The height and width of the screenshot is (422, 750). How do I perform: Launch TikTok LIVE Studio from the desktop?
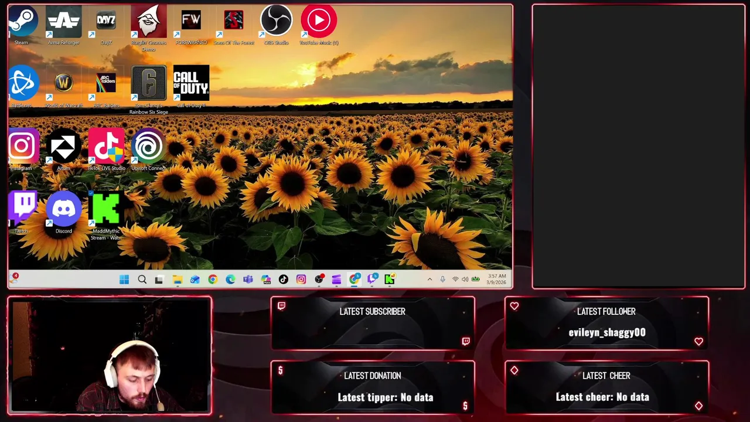pos(106,149)
